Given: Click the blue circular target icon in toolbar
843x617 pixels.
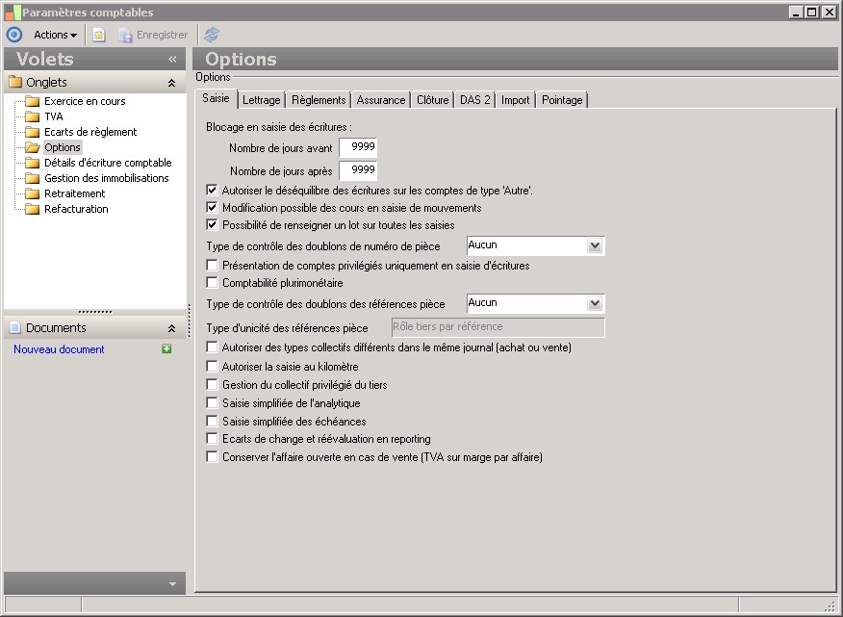Looking at the screenshot, I should [14, 35].
